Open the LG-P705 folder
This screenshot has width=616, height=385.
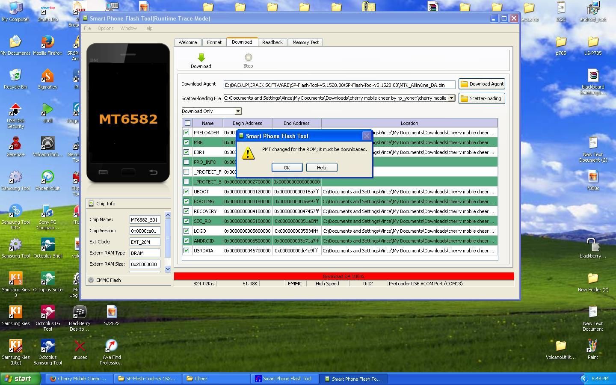coord(593,42)
